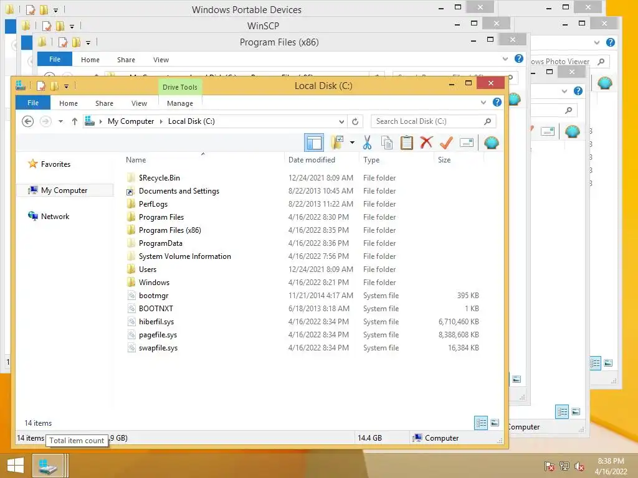Open File tab in Program Files (x86) window
The width and height of the screenshot is (638, 478).
55,59
